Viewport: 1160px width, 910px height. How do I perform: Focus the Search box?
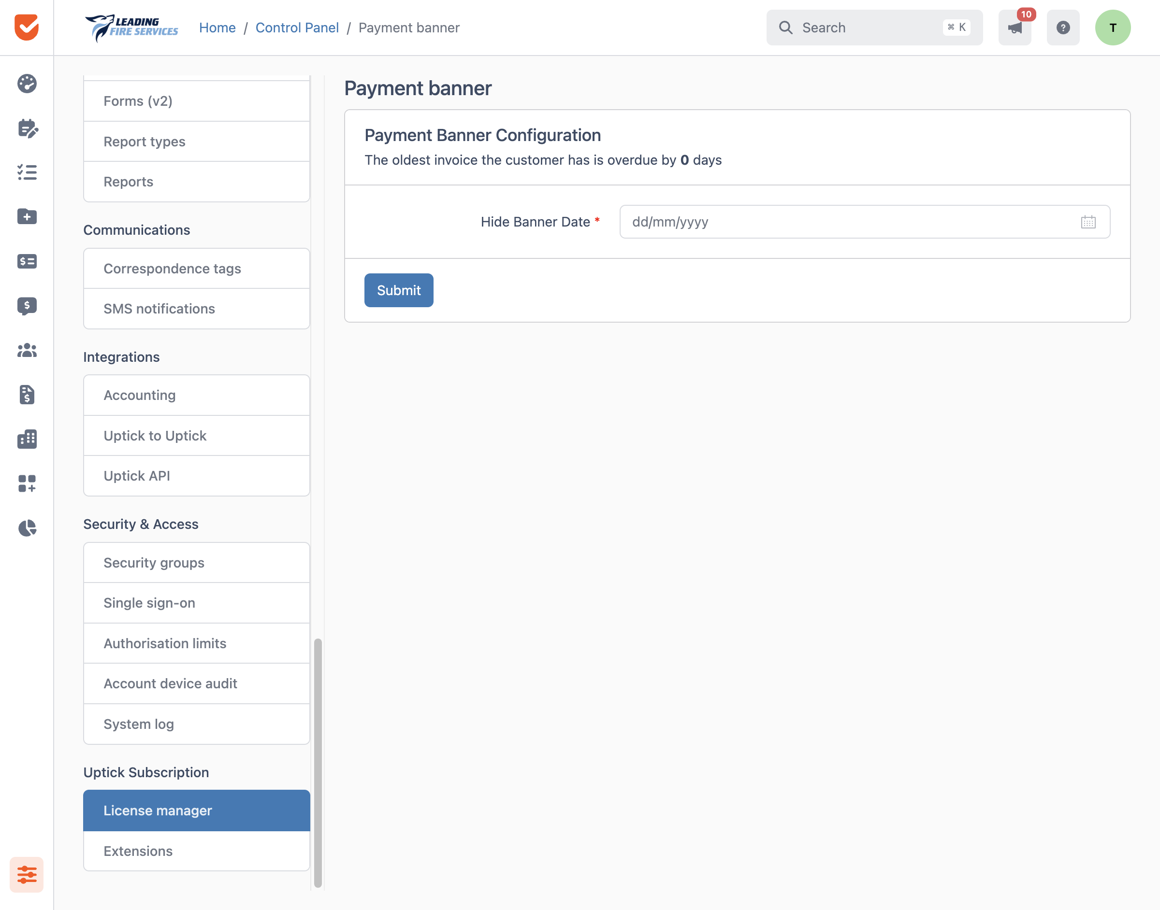click(874, 28)
